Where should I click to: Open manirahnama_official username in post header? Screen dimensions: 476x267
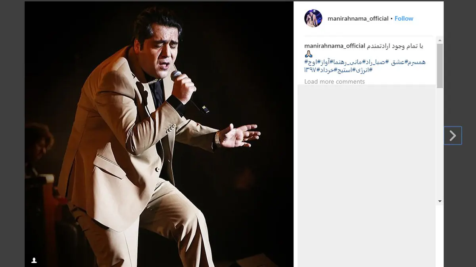pyautogui.click(x=358, y=18)
